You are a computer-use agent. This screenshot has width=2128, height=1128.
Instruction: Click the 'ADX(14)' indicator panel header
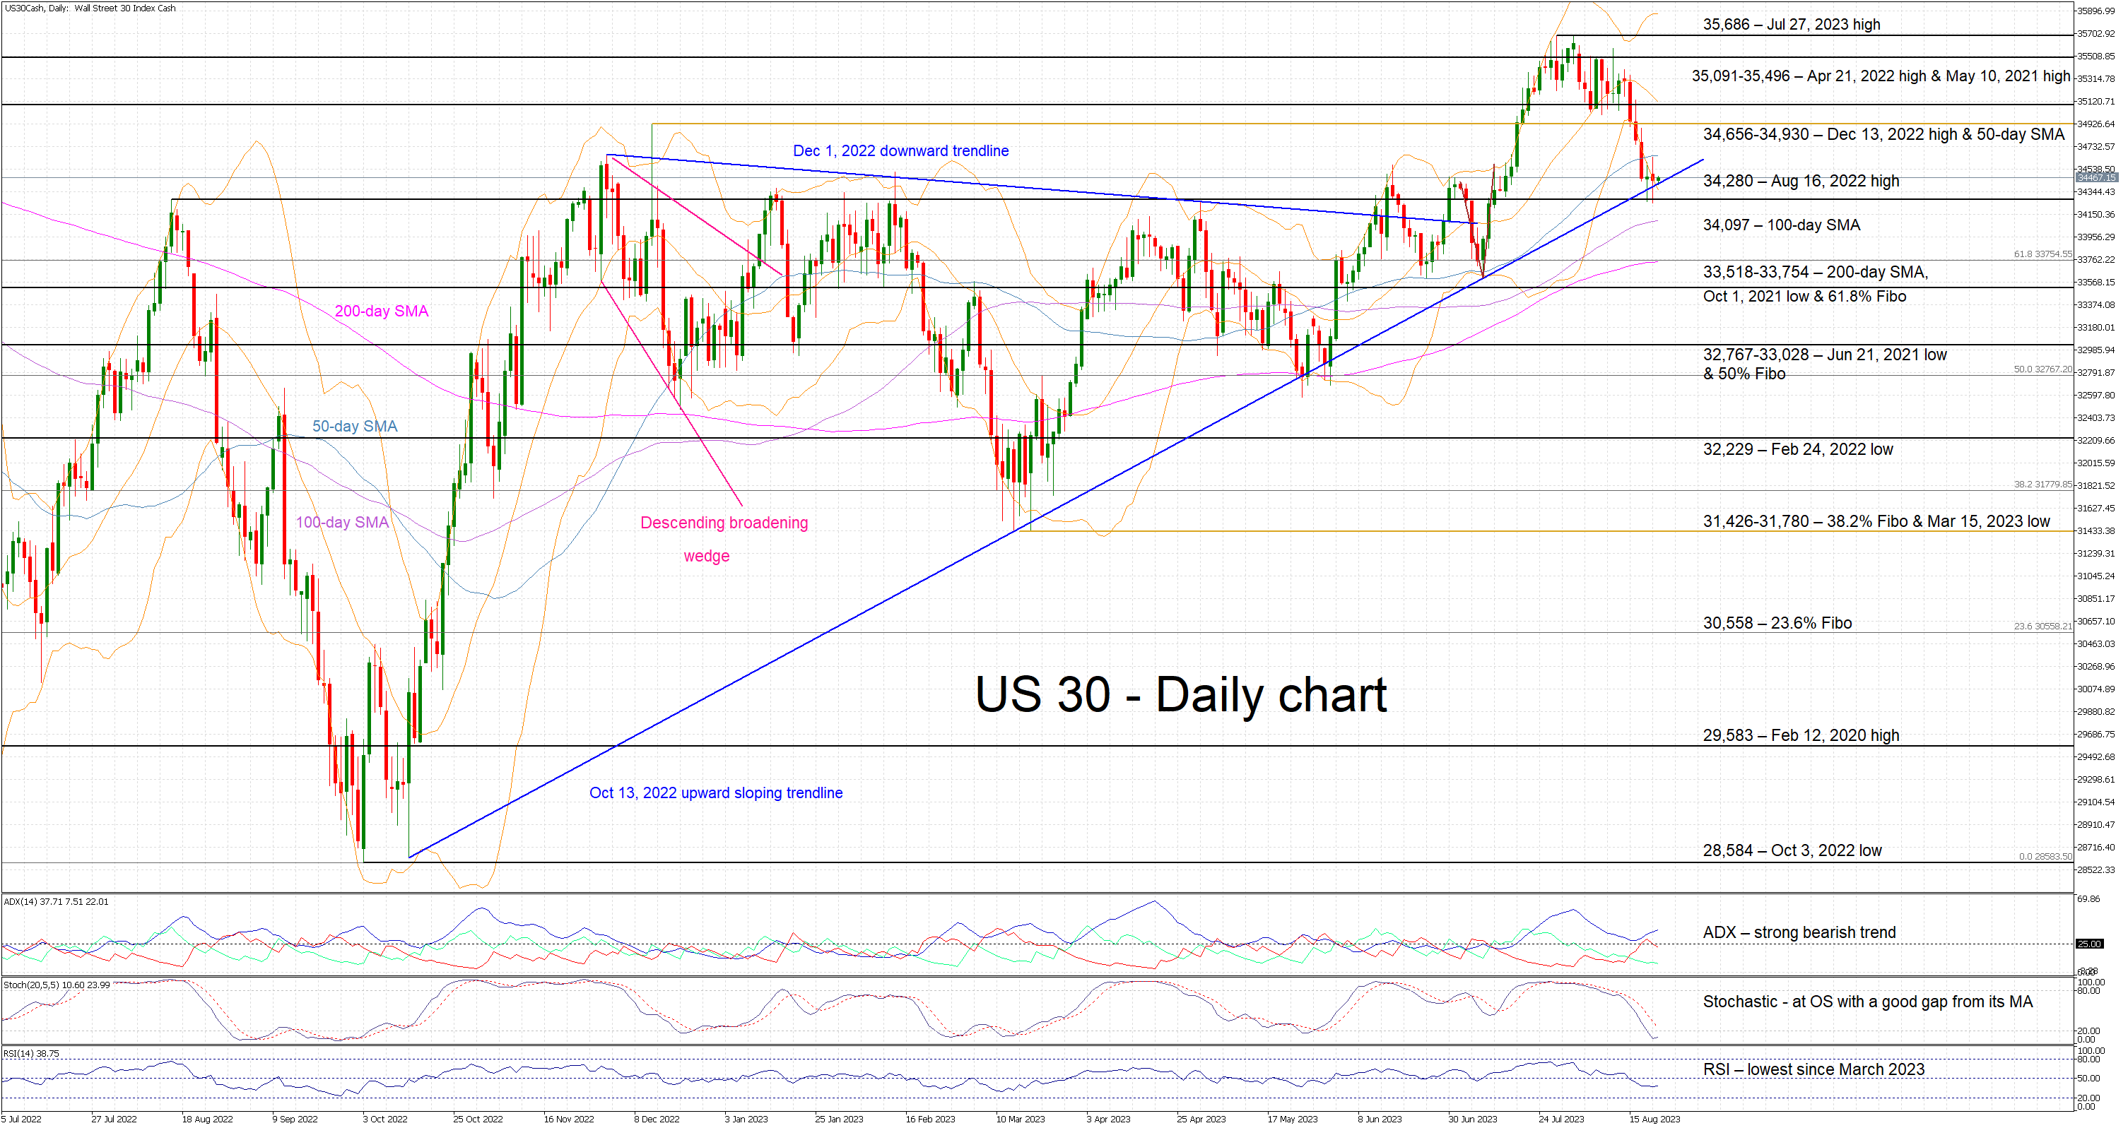coord(55,902)
